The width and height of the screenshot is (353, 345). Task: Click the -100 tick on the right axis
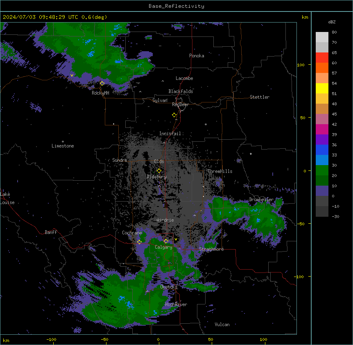tap(299, 277)
